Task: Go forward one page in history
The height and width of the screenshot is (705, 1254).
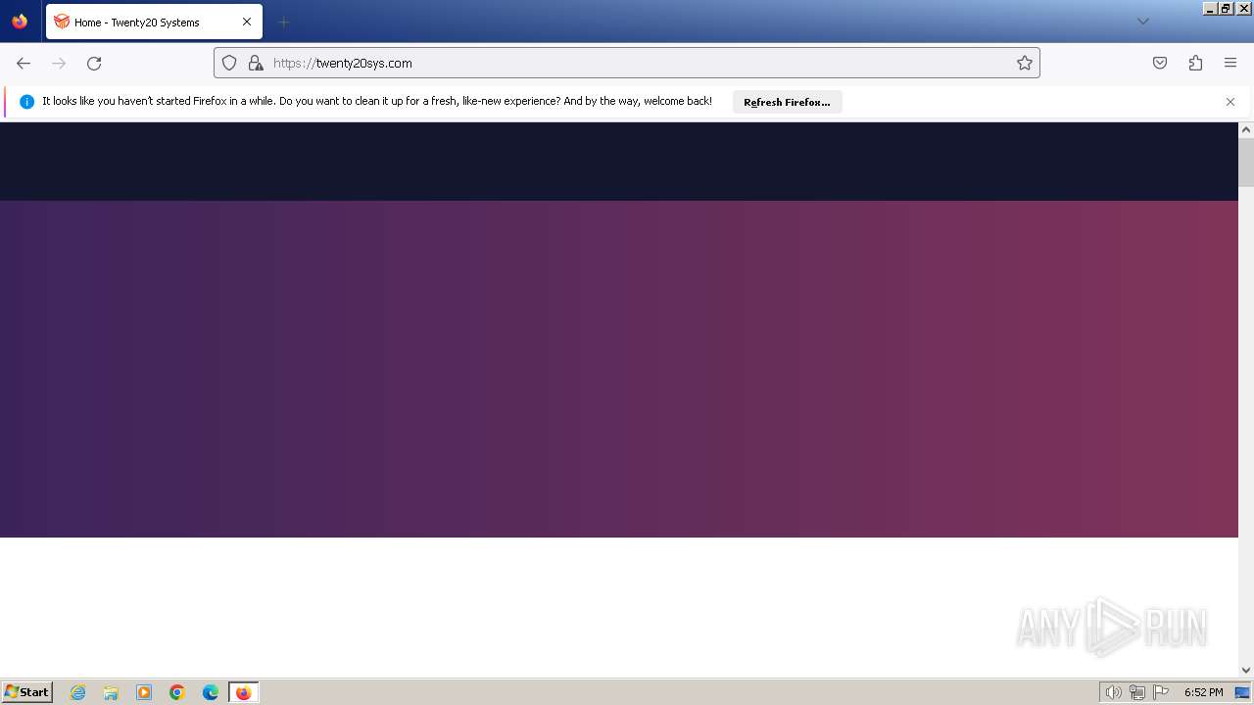Action: pos(59,63)
